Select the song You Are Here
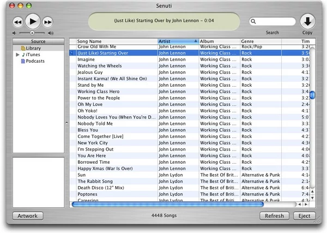The image size is (327, 233). point(189,156)
